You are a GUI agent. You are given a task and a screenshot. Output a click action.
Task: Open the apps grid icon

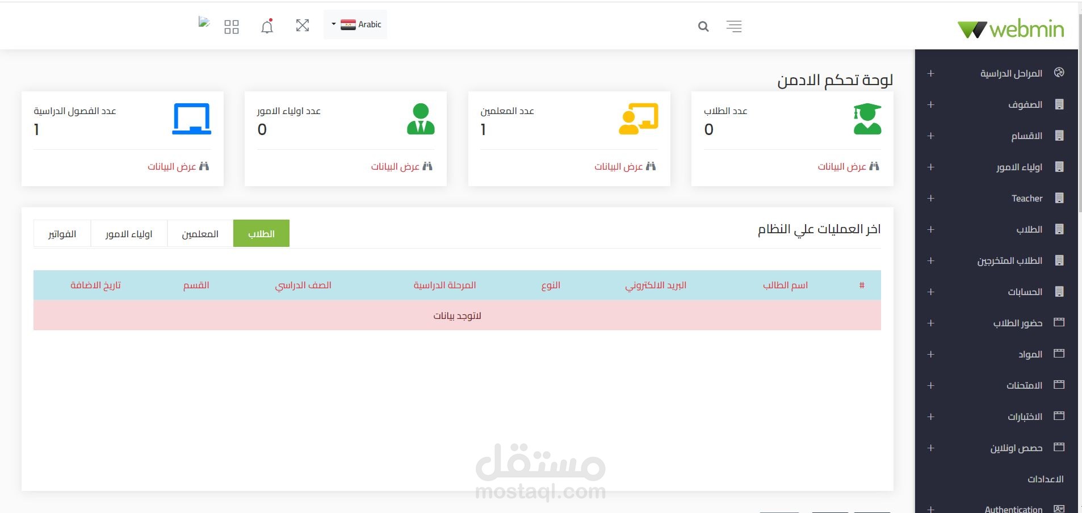coord(232,26)
